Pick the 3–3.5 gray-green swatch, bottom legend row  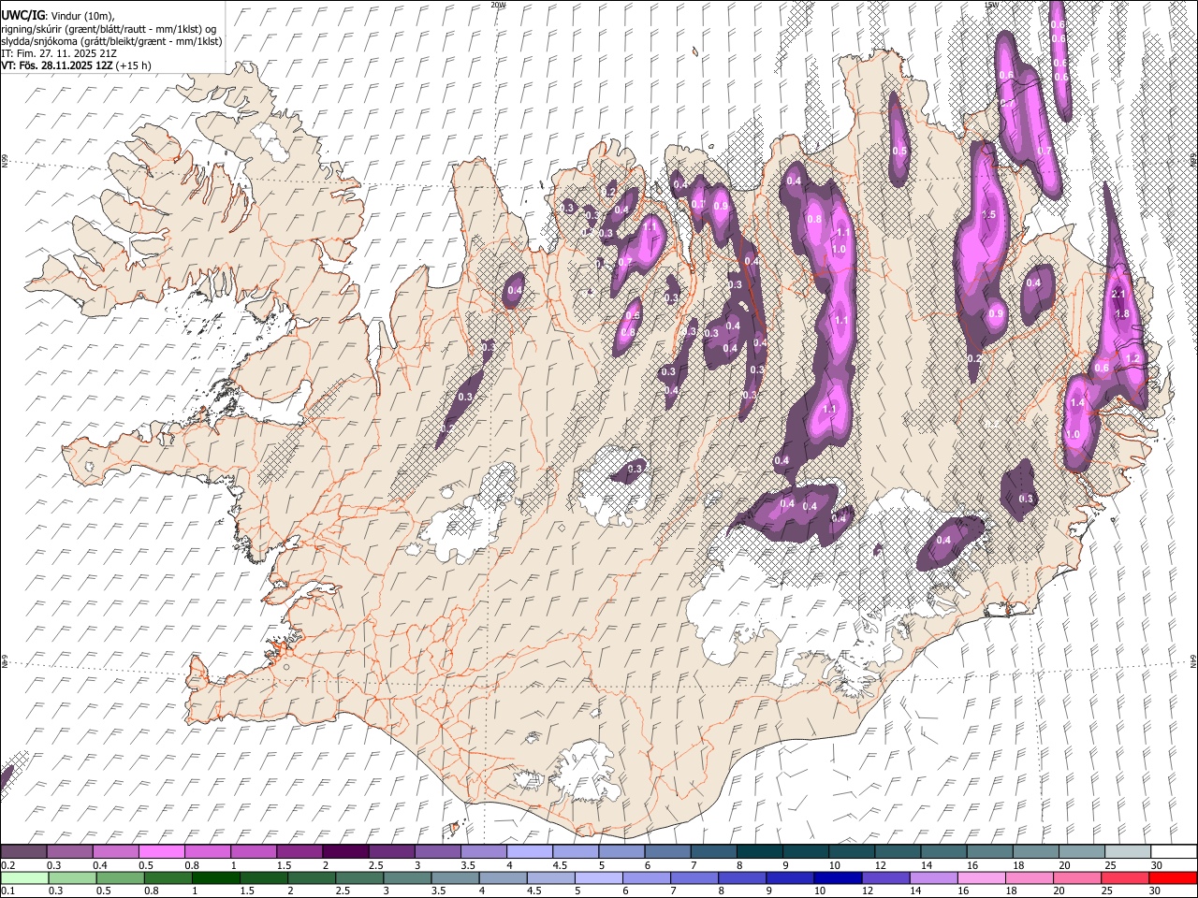[406, 877]
